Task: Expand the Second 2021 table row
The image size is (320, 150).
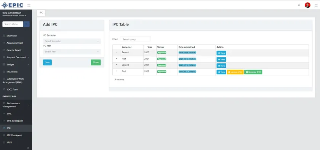Action: (x=117, y=65)
